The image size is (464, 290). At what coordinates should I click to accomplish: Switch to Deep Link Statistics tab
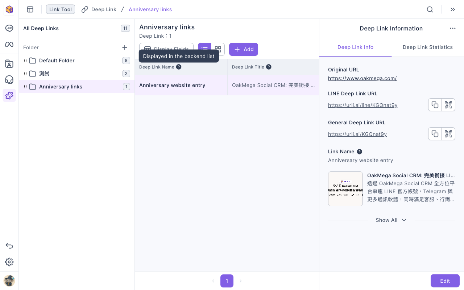[x=428, y=47]
